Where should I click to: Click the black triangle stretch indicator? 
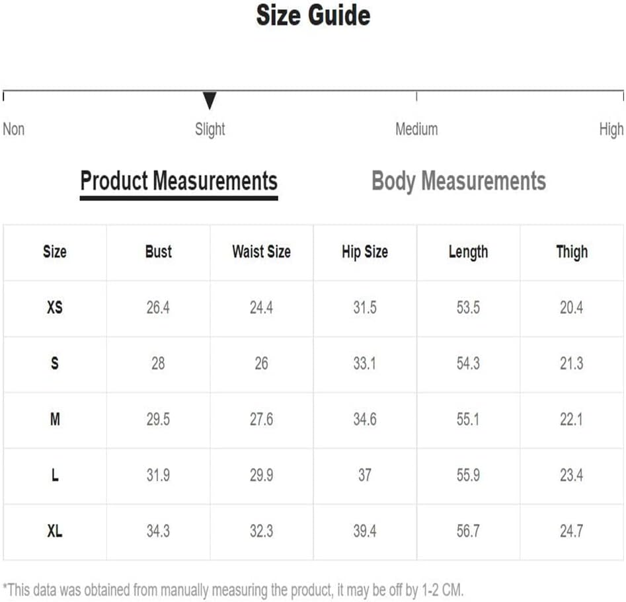210,100
